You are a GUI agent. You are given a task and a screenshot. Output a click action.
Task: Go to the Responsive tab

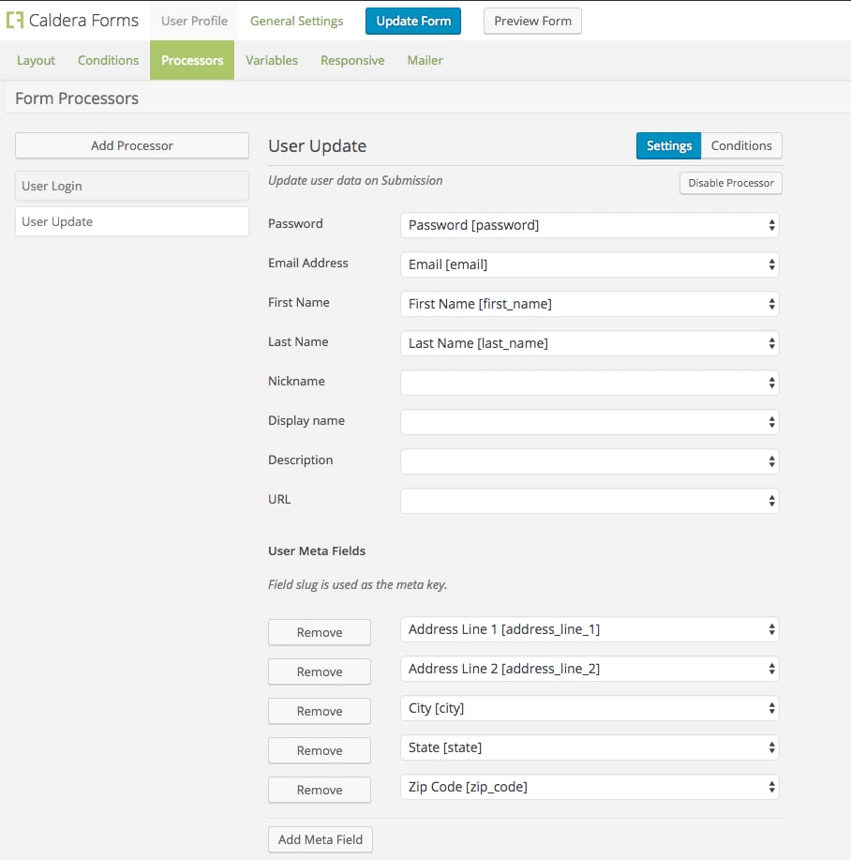click(x=352, y=60)
